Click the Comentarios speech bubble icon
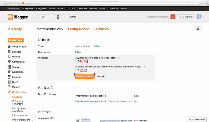This screenshot has width=209, height=122. click(x=9, y=62)
